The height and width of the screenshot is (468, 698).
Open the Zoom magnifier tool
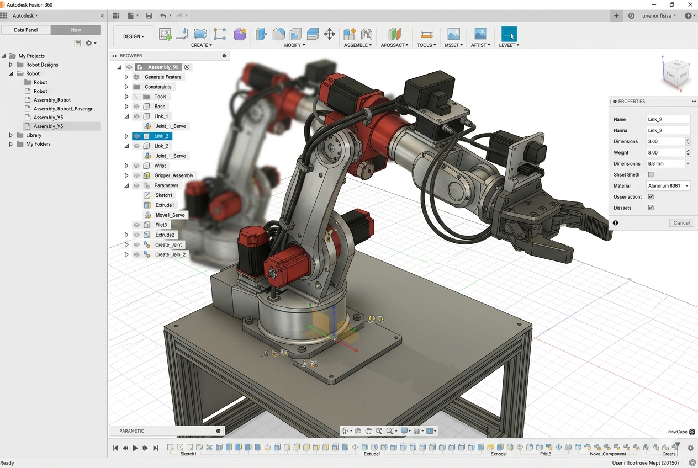[389, 431]
